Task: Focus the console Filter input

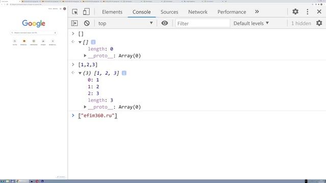Action: point(203,23)
